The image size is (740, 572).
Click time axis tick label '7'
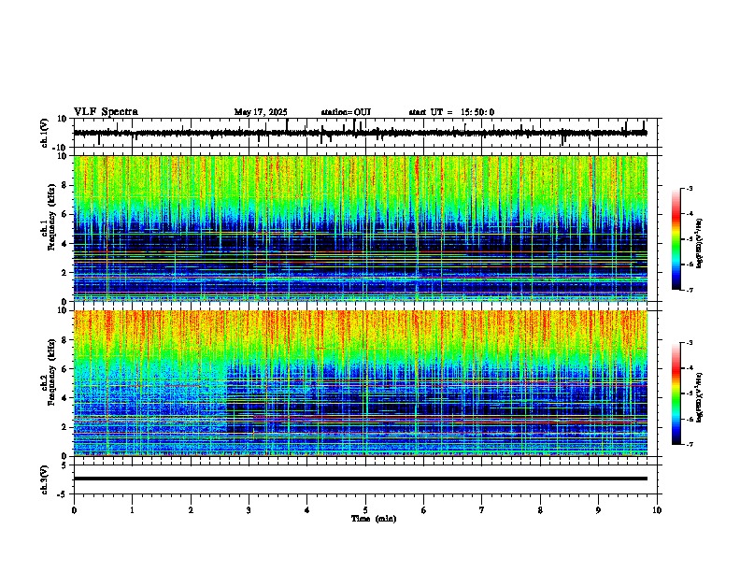pyautogui.click(x=482, y=510)
